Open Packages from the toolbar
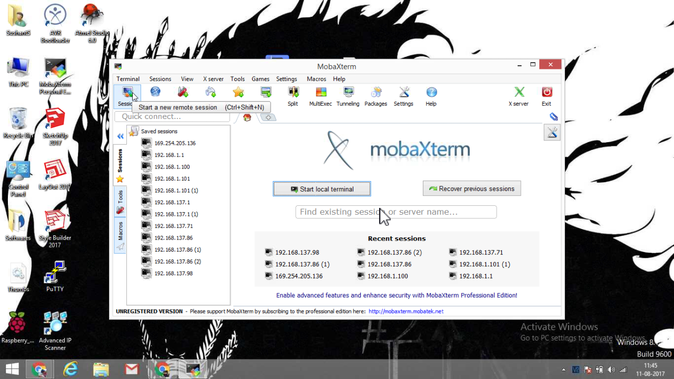 click(x=376, y=96)
